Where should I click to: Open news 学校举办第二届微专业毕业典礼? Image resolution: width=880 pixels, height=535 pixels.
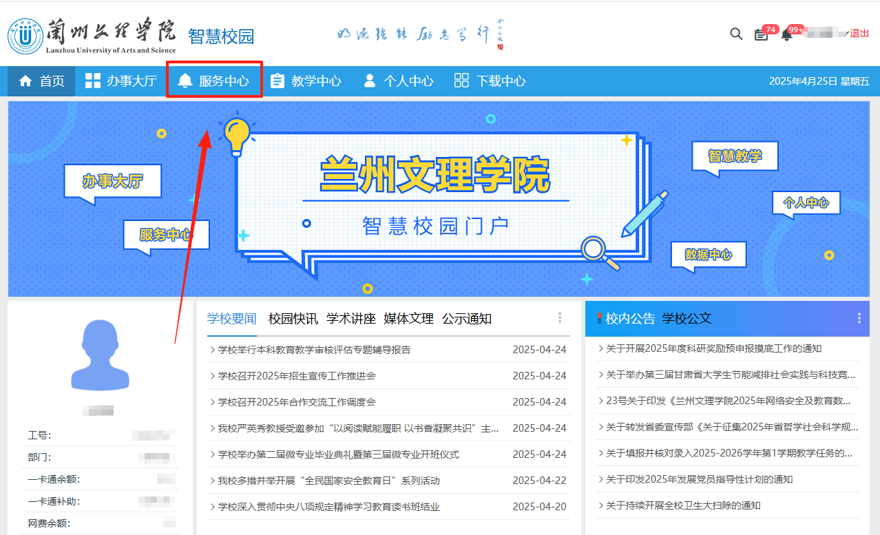tap(338, 454)
